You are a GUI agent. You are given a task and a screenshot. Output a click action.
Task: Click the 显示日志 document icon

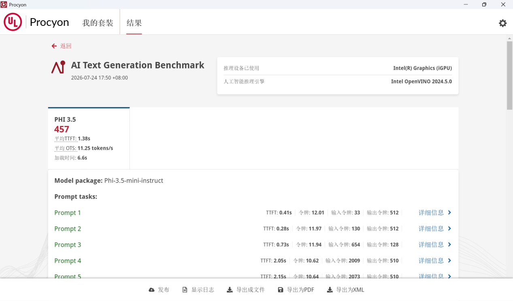(x=185, y=290)
